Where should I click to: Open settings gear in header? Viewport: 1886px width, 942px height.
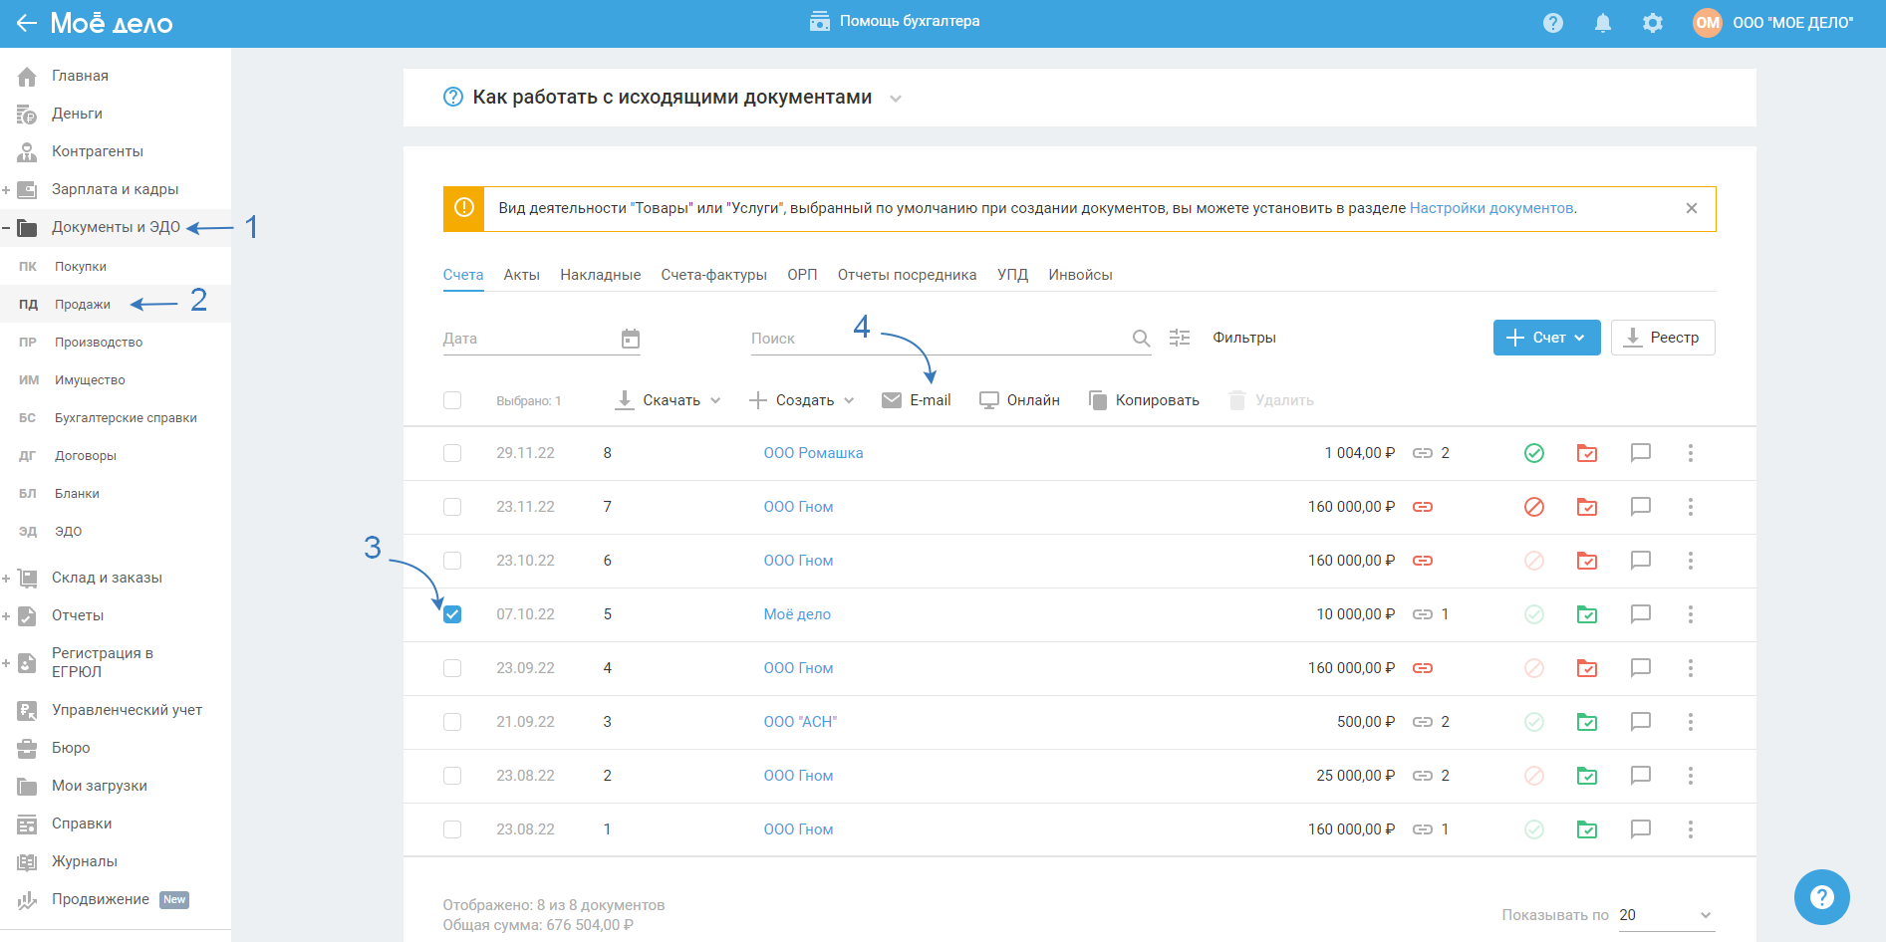coord(1652,23)
